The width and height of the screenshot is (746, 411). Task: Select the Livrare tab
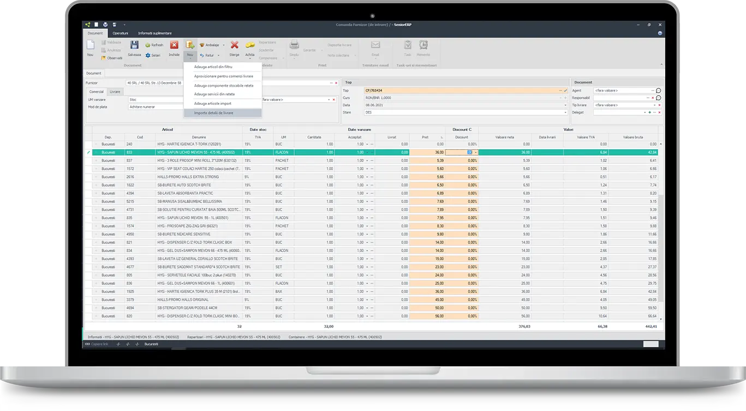(115, 92)
